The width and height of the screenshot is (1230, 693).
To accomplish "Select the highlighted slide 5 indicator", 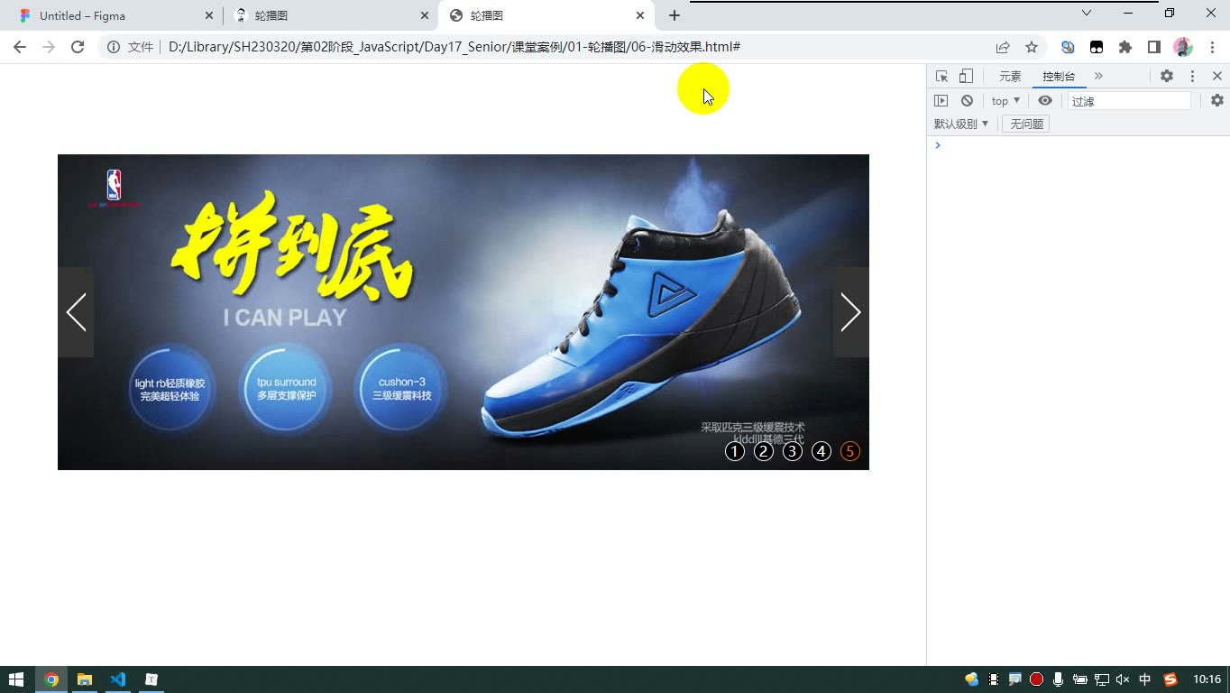I will click(x=850, y=451).
